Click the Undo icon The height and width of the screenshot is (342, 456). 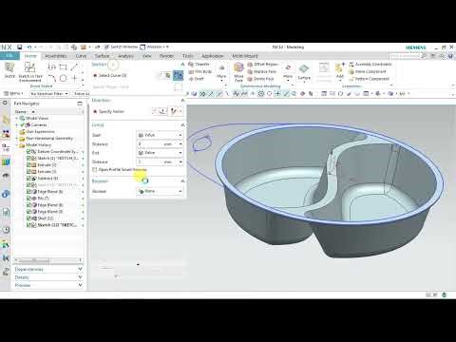[x=29, y=47]
